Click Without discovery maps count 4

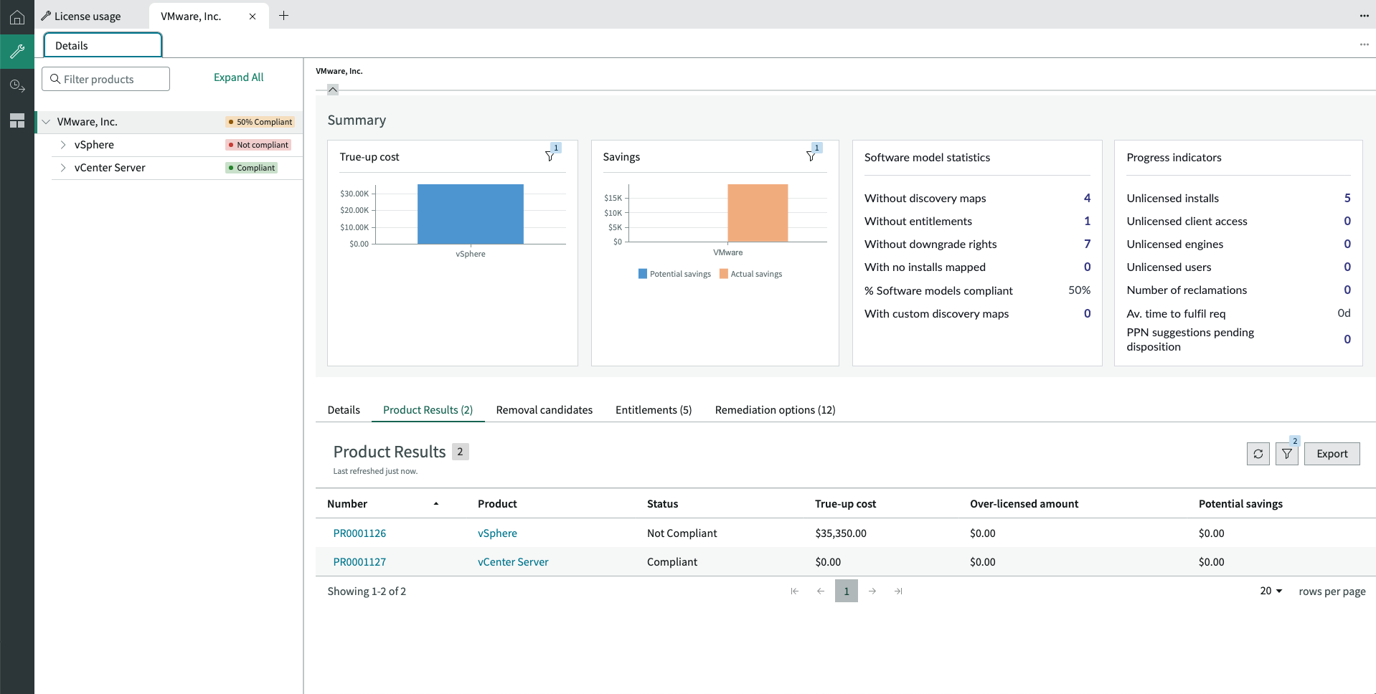(1087, 198)
